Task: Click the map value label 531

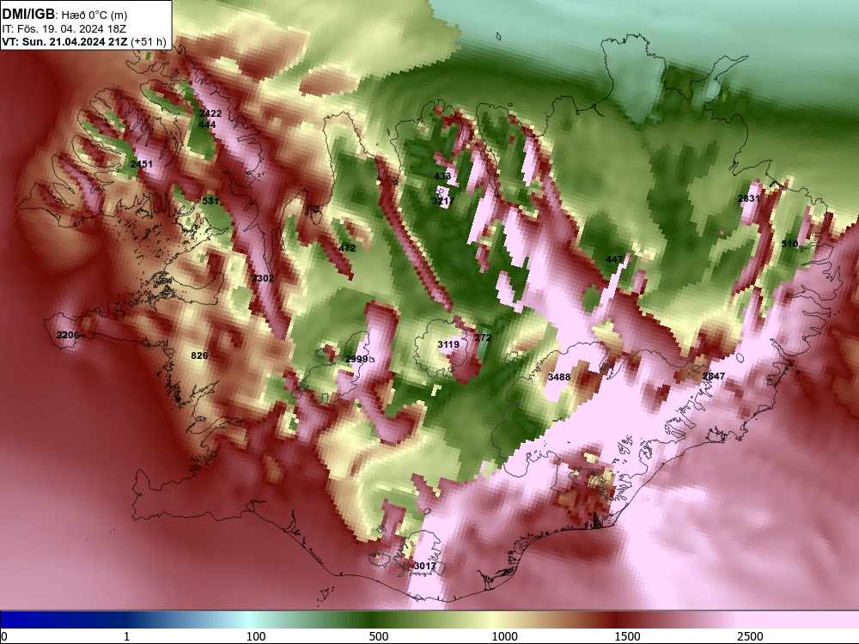Action: coord(210,201)
